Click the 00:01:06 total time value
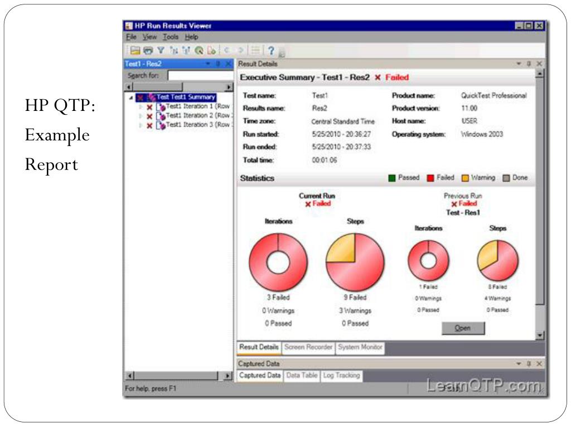This screenshot has width=571, height=428. point(325,160)
